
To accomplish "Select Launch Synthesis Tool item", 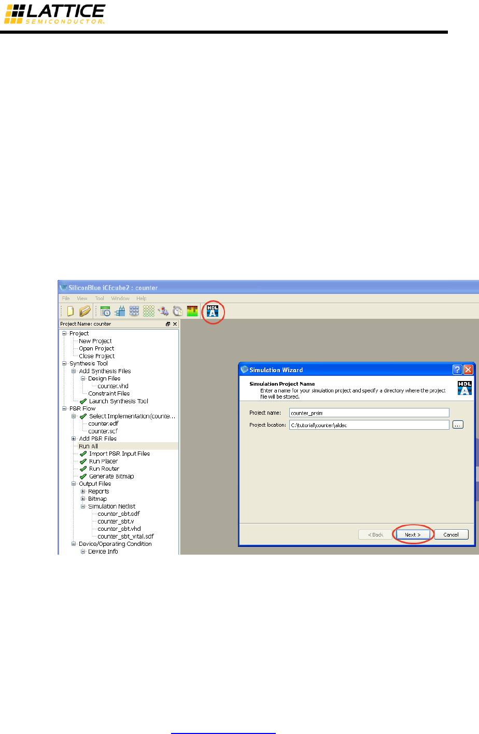I will click(119, 401).
